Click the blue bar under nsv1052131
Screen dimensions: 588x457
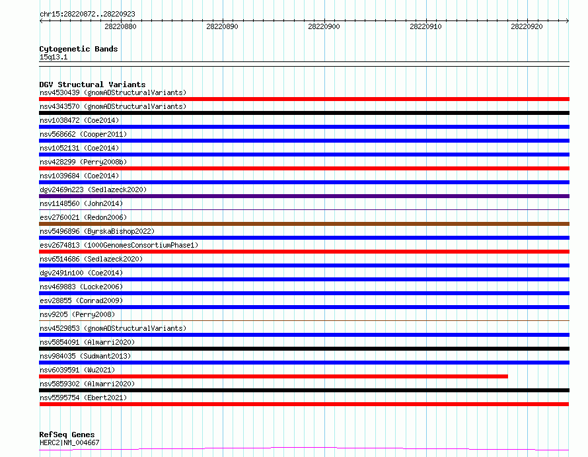[304, 155]
